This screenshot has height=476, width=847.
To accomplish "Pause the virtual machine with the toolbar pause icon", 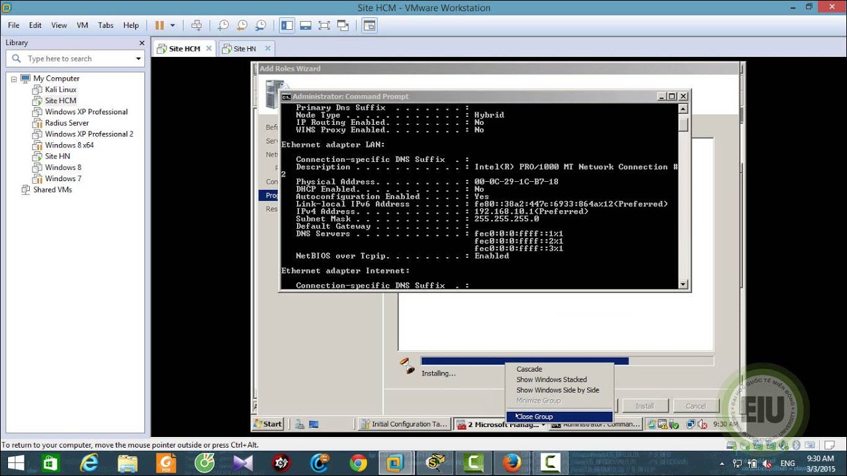I will (159, 25).
